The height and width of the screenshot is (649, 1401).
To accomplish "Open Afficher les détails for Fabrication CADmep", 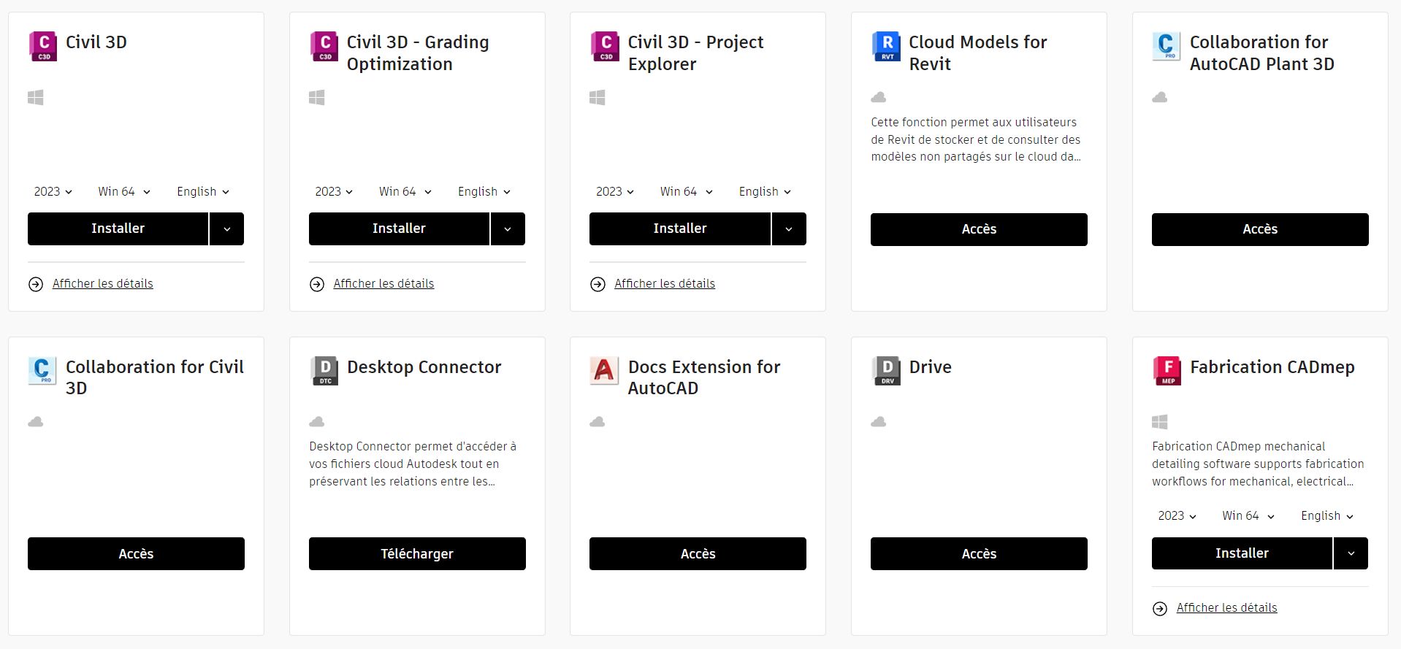I will [x=1226, y=607].
